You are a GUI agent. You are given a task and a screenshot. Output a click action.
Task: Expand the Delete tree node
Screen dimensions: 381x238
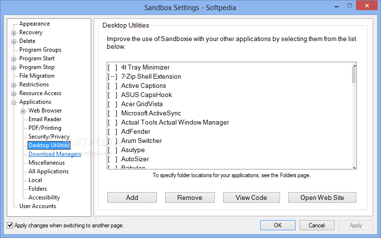pyautogui.click(x=14, y=42)
